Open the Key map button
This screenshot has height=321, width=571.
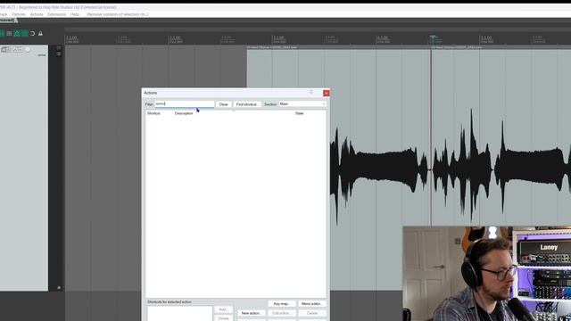click(282, 303)
